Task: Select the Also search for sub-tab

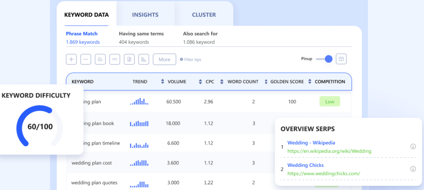Action: coord(200,34)
